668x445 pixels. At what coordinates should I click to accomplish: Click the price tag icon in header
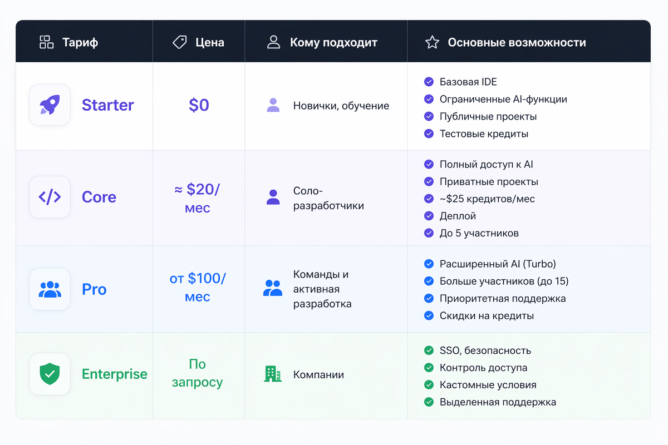180,42
